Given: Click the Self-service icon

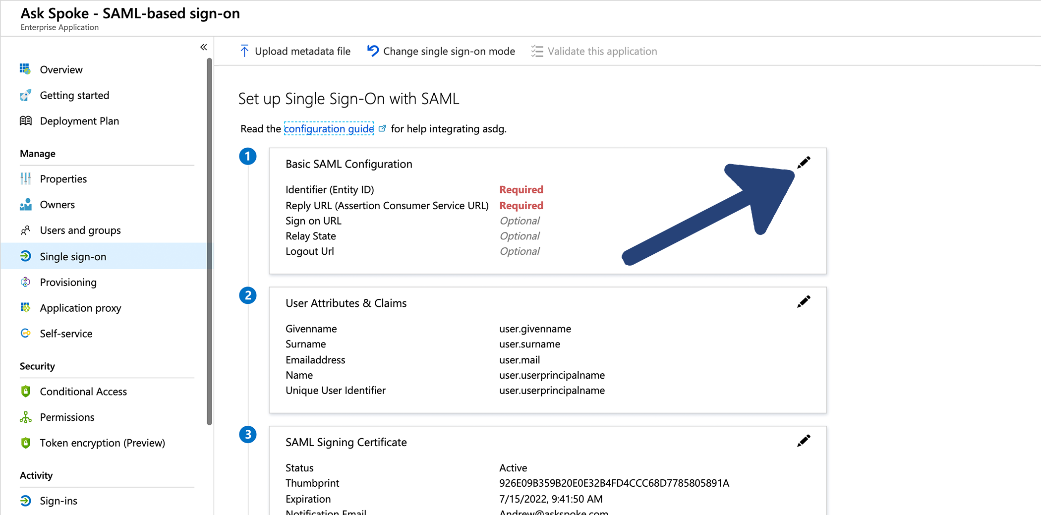Looking at the screenshot, I should click(x=25, y=334).
